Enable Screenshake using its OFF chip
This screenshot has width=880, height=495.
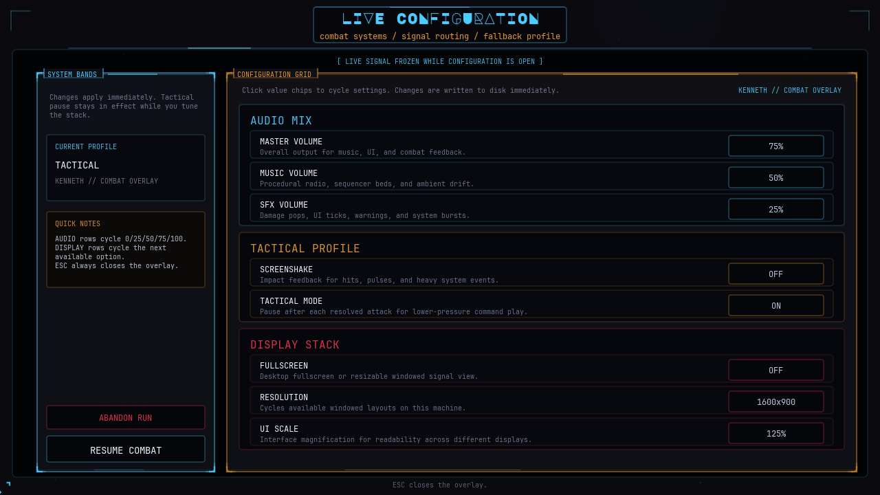pos(775,274)
